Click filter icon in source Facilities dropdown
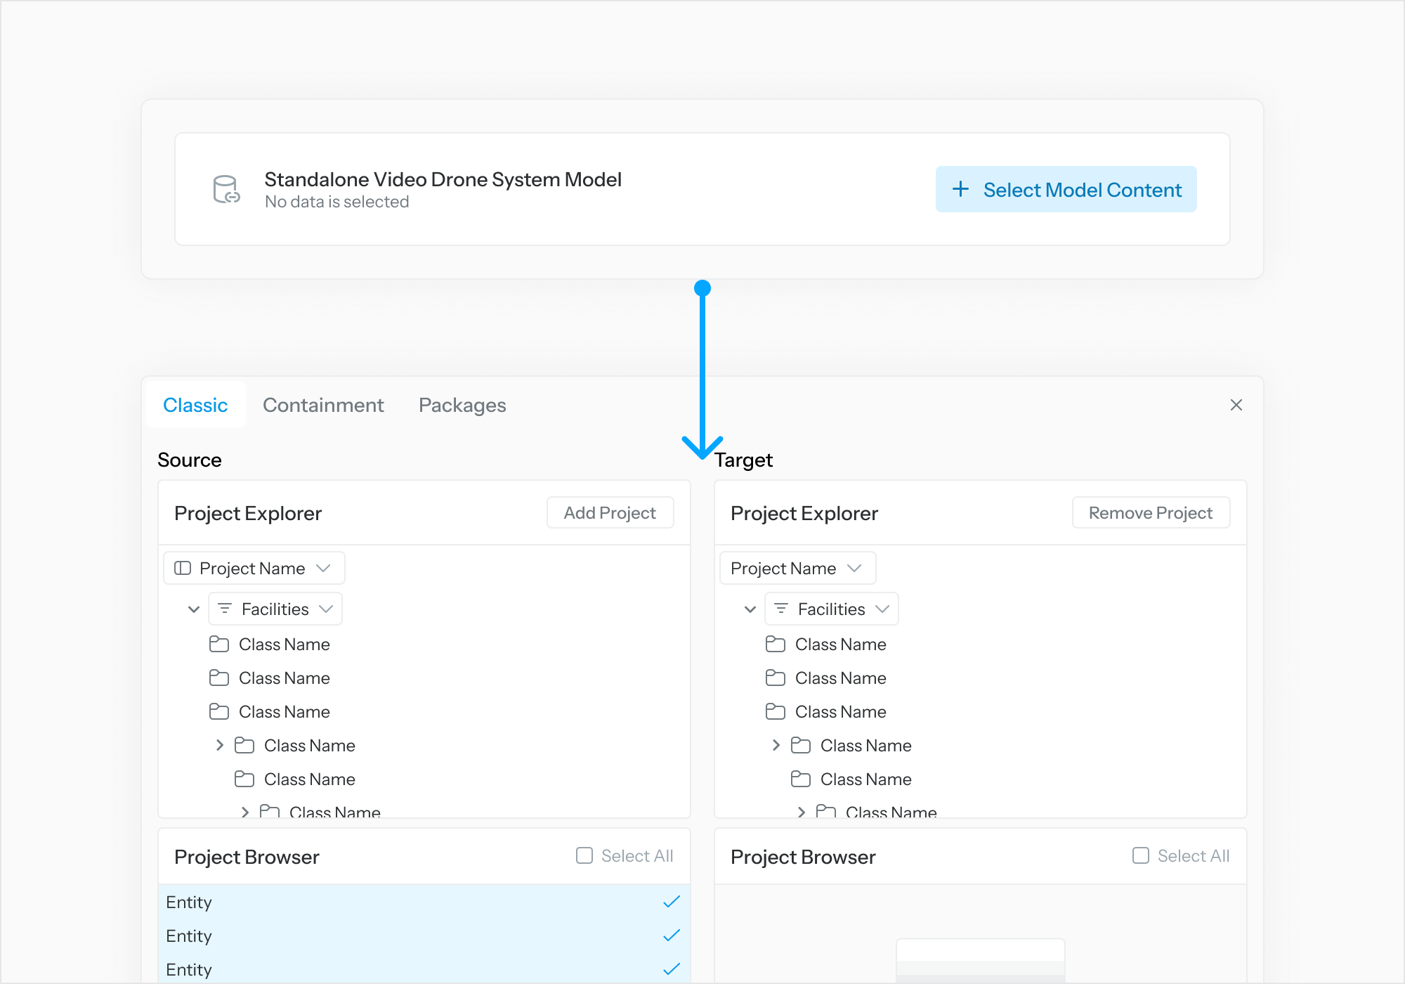This screenshot has width=1405, height=984. click(225, 609)
